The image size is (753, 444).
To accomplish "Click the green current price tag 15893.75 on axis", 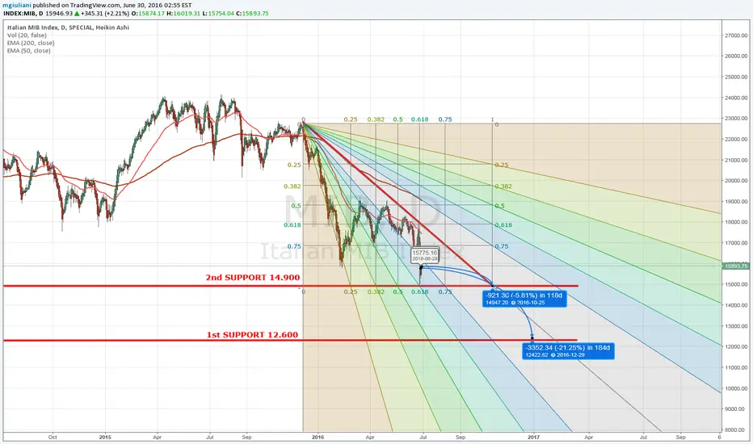I will tap(736, 266).
